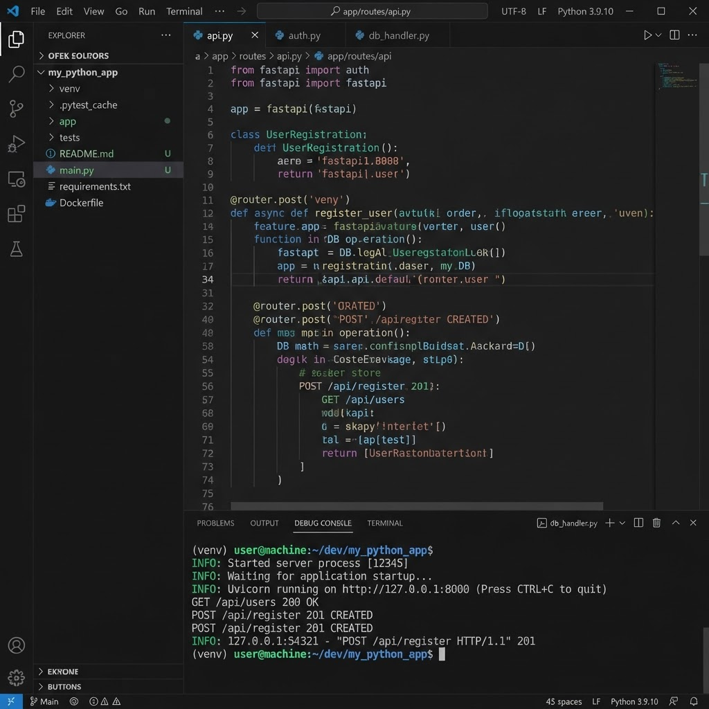Click the Main branch in status bar
This screenshot has width=709, height=709.
(44, 701)
